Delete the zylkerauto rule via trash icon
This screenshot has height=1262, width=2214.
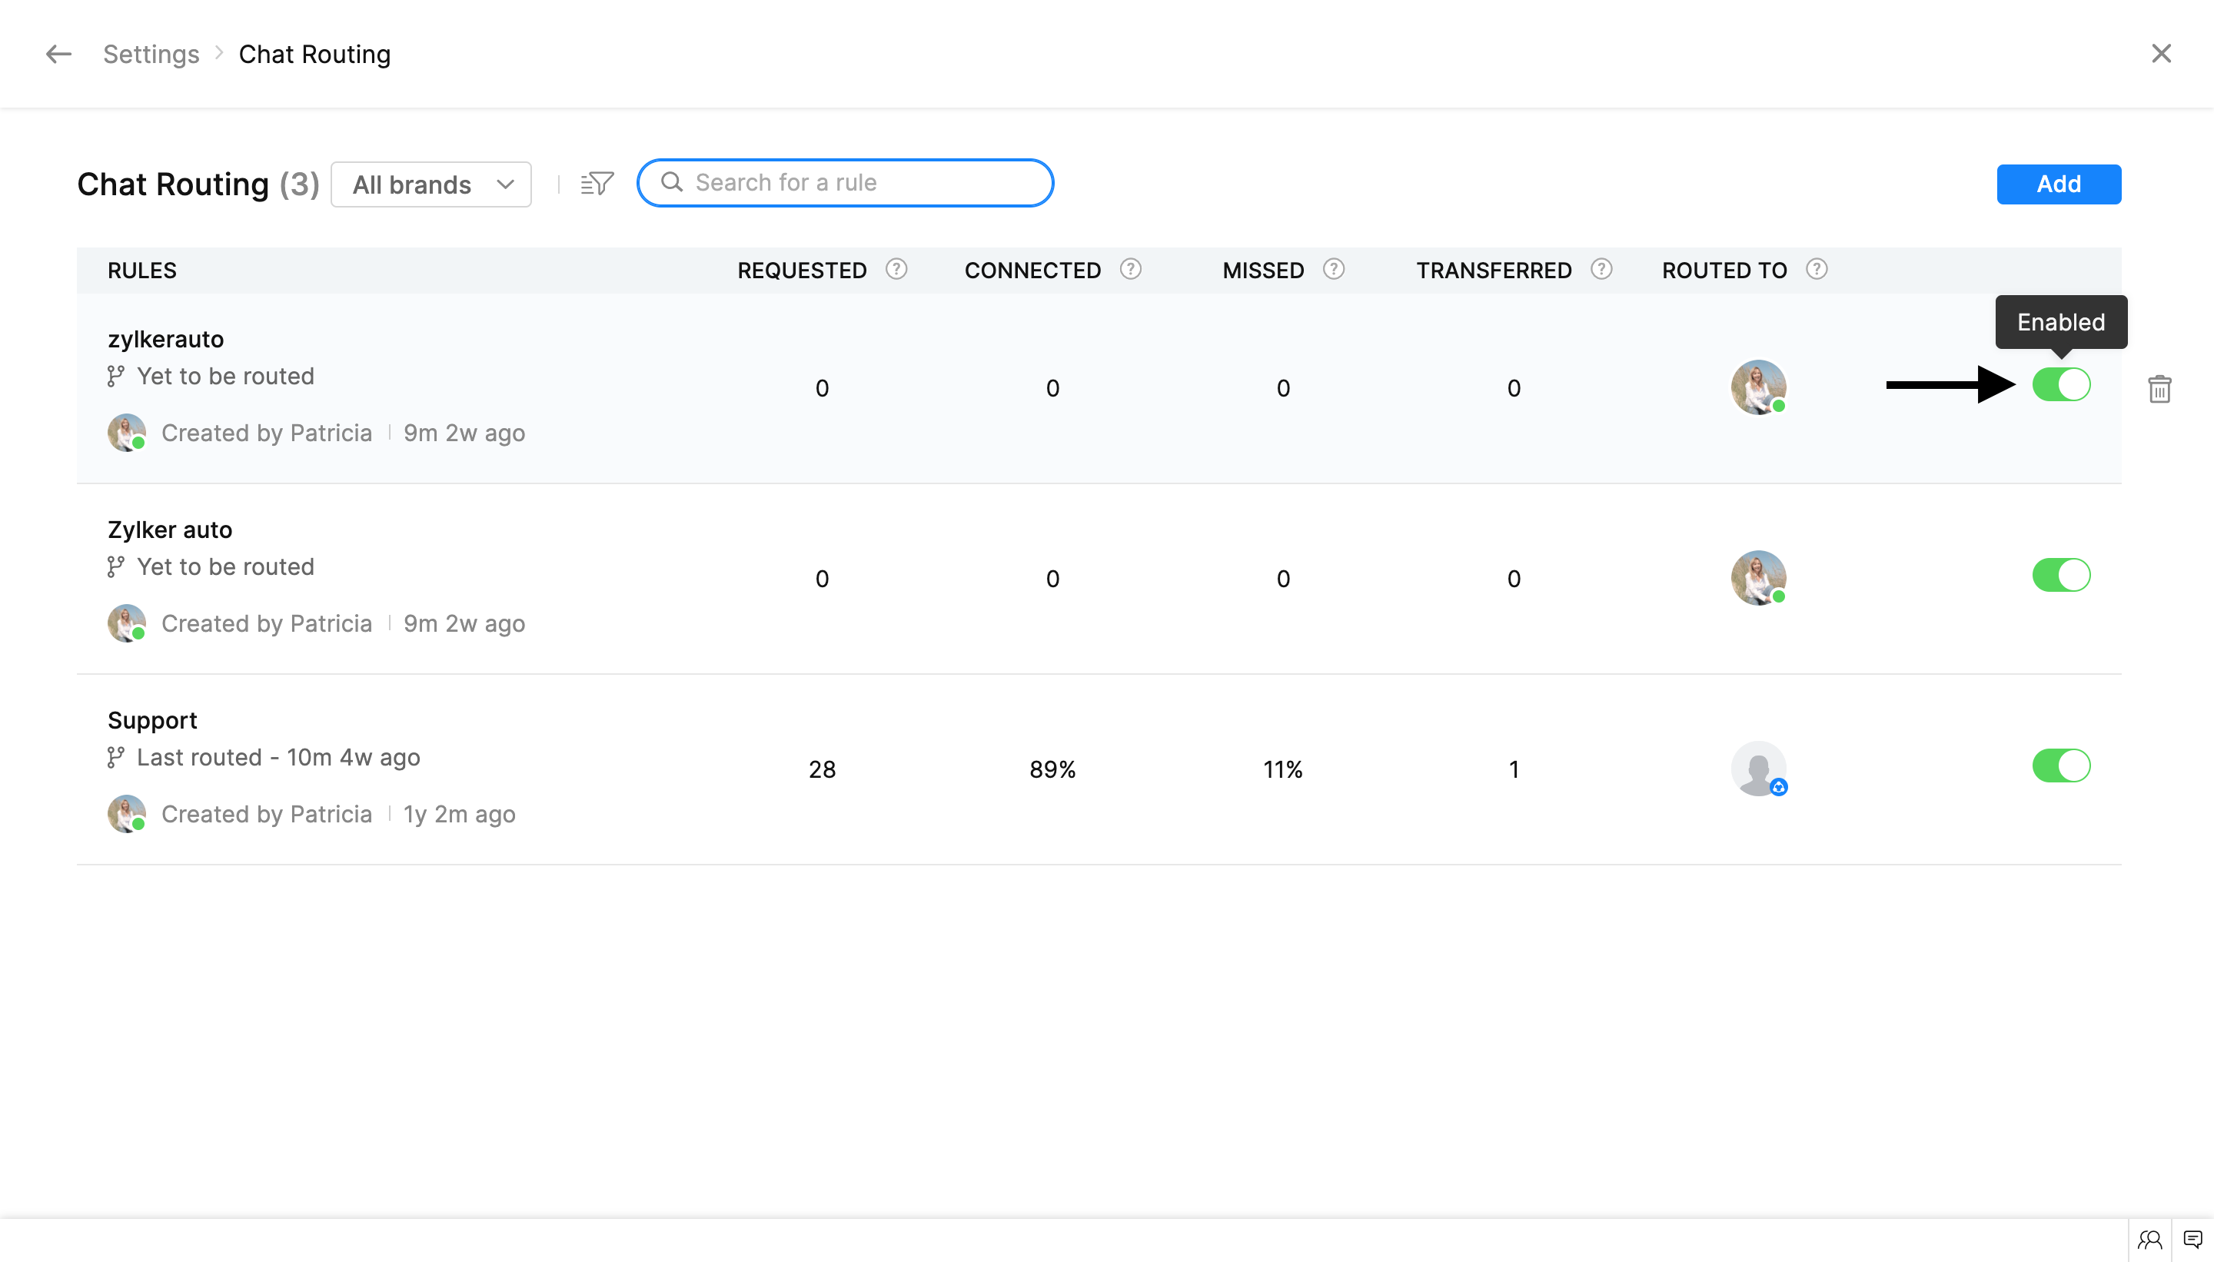2159,389
